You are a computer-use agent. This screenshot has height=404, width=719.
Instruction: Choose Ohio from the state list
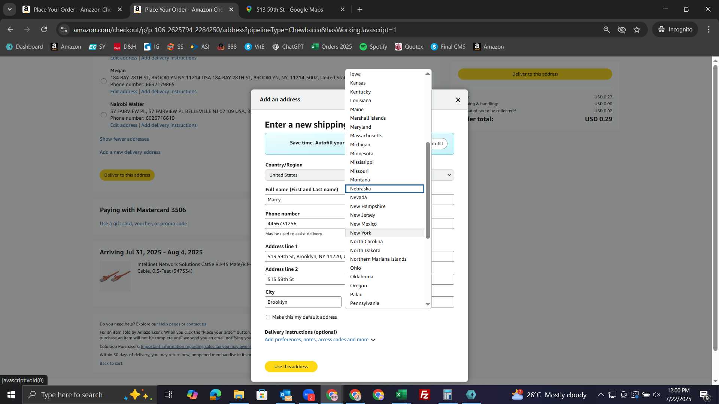click(x=385, y=268)
